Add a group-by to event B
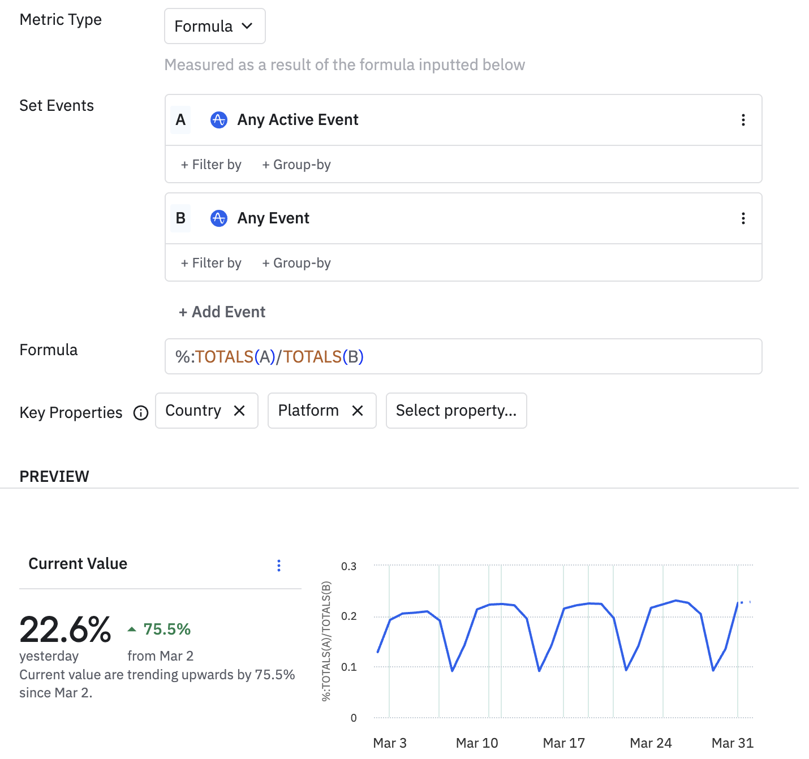 [296, 263]
